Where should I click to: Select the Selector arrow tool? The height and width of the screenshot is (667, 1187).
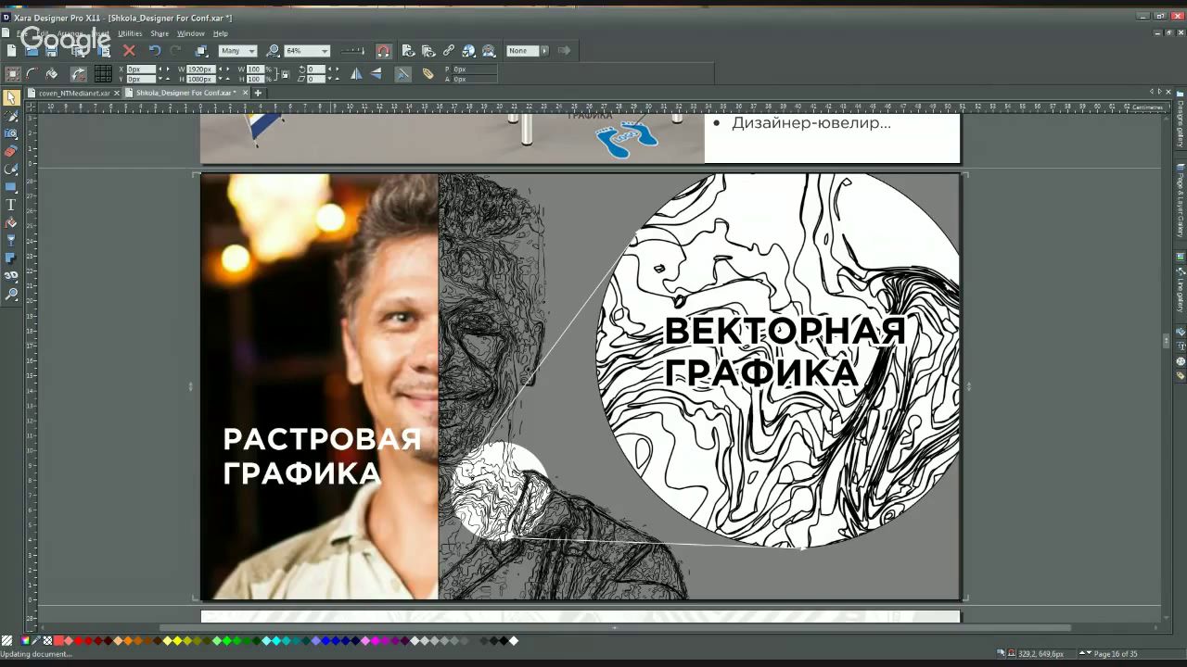pyautogui.click(x=11, y=98)
